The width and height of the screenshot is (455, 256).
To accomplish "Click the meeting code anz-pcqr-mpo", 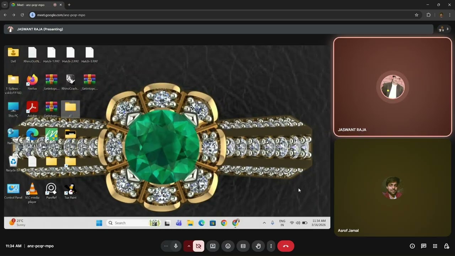I will [x=41, y=246].
